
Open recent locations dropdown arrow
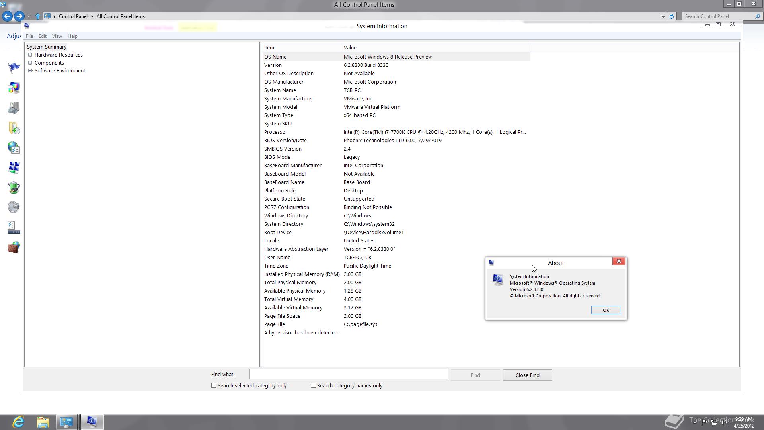pyautogui.click(x=29, y=16)
